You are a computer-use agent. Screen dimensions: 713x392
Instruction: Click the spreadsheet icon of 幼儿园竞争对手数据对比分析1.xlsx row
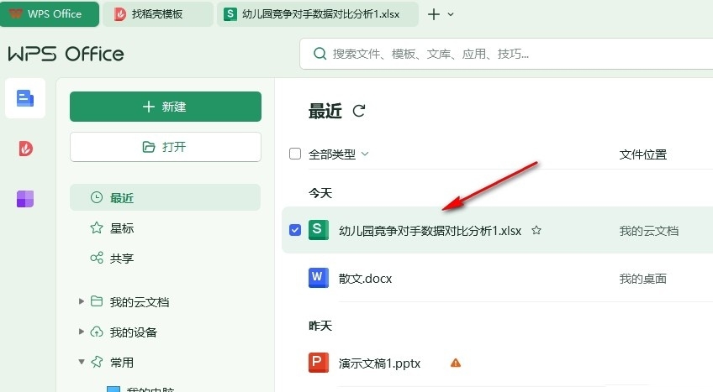[x=319, y=230]
